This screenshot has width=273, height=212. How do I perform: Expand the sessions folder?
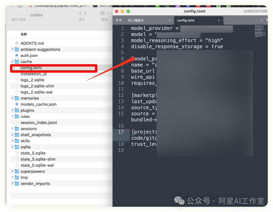[x=12, y=129]
